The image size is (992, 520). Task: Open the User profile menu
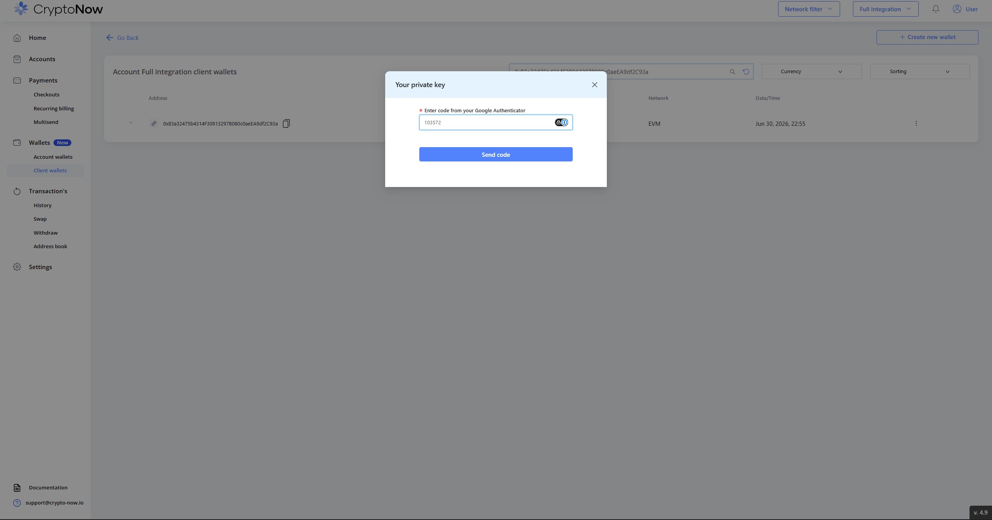[965, 9]
